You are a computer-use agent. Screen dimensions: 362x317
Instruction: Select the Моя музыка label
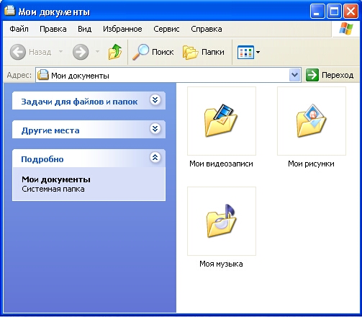pos(221,264)
